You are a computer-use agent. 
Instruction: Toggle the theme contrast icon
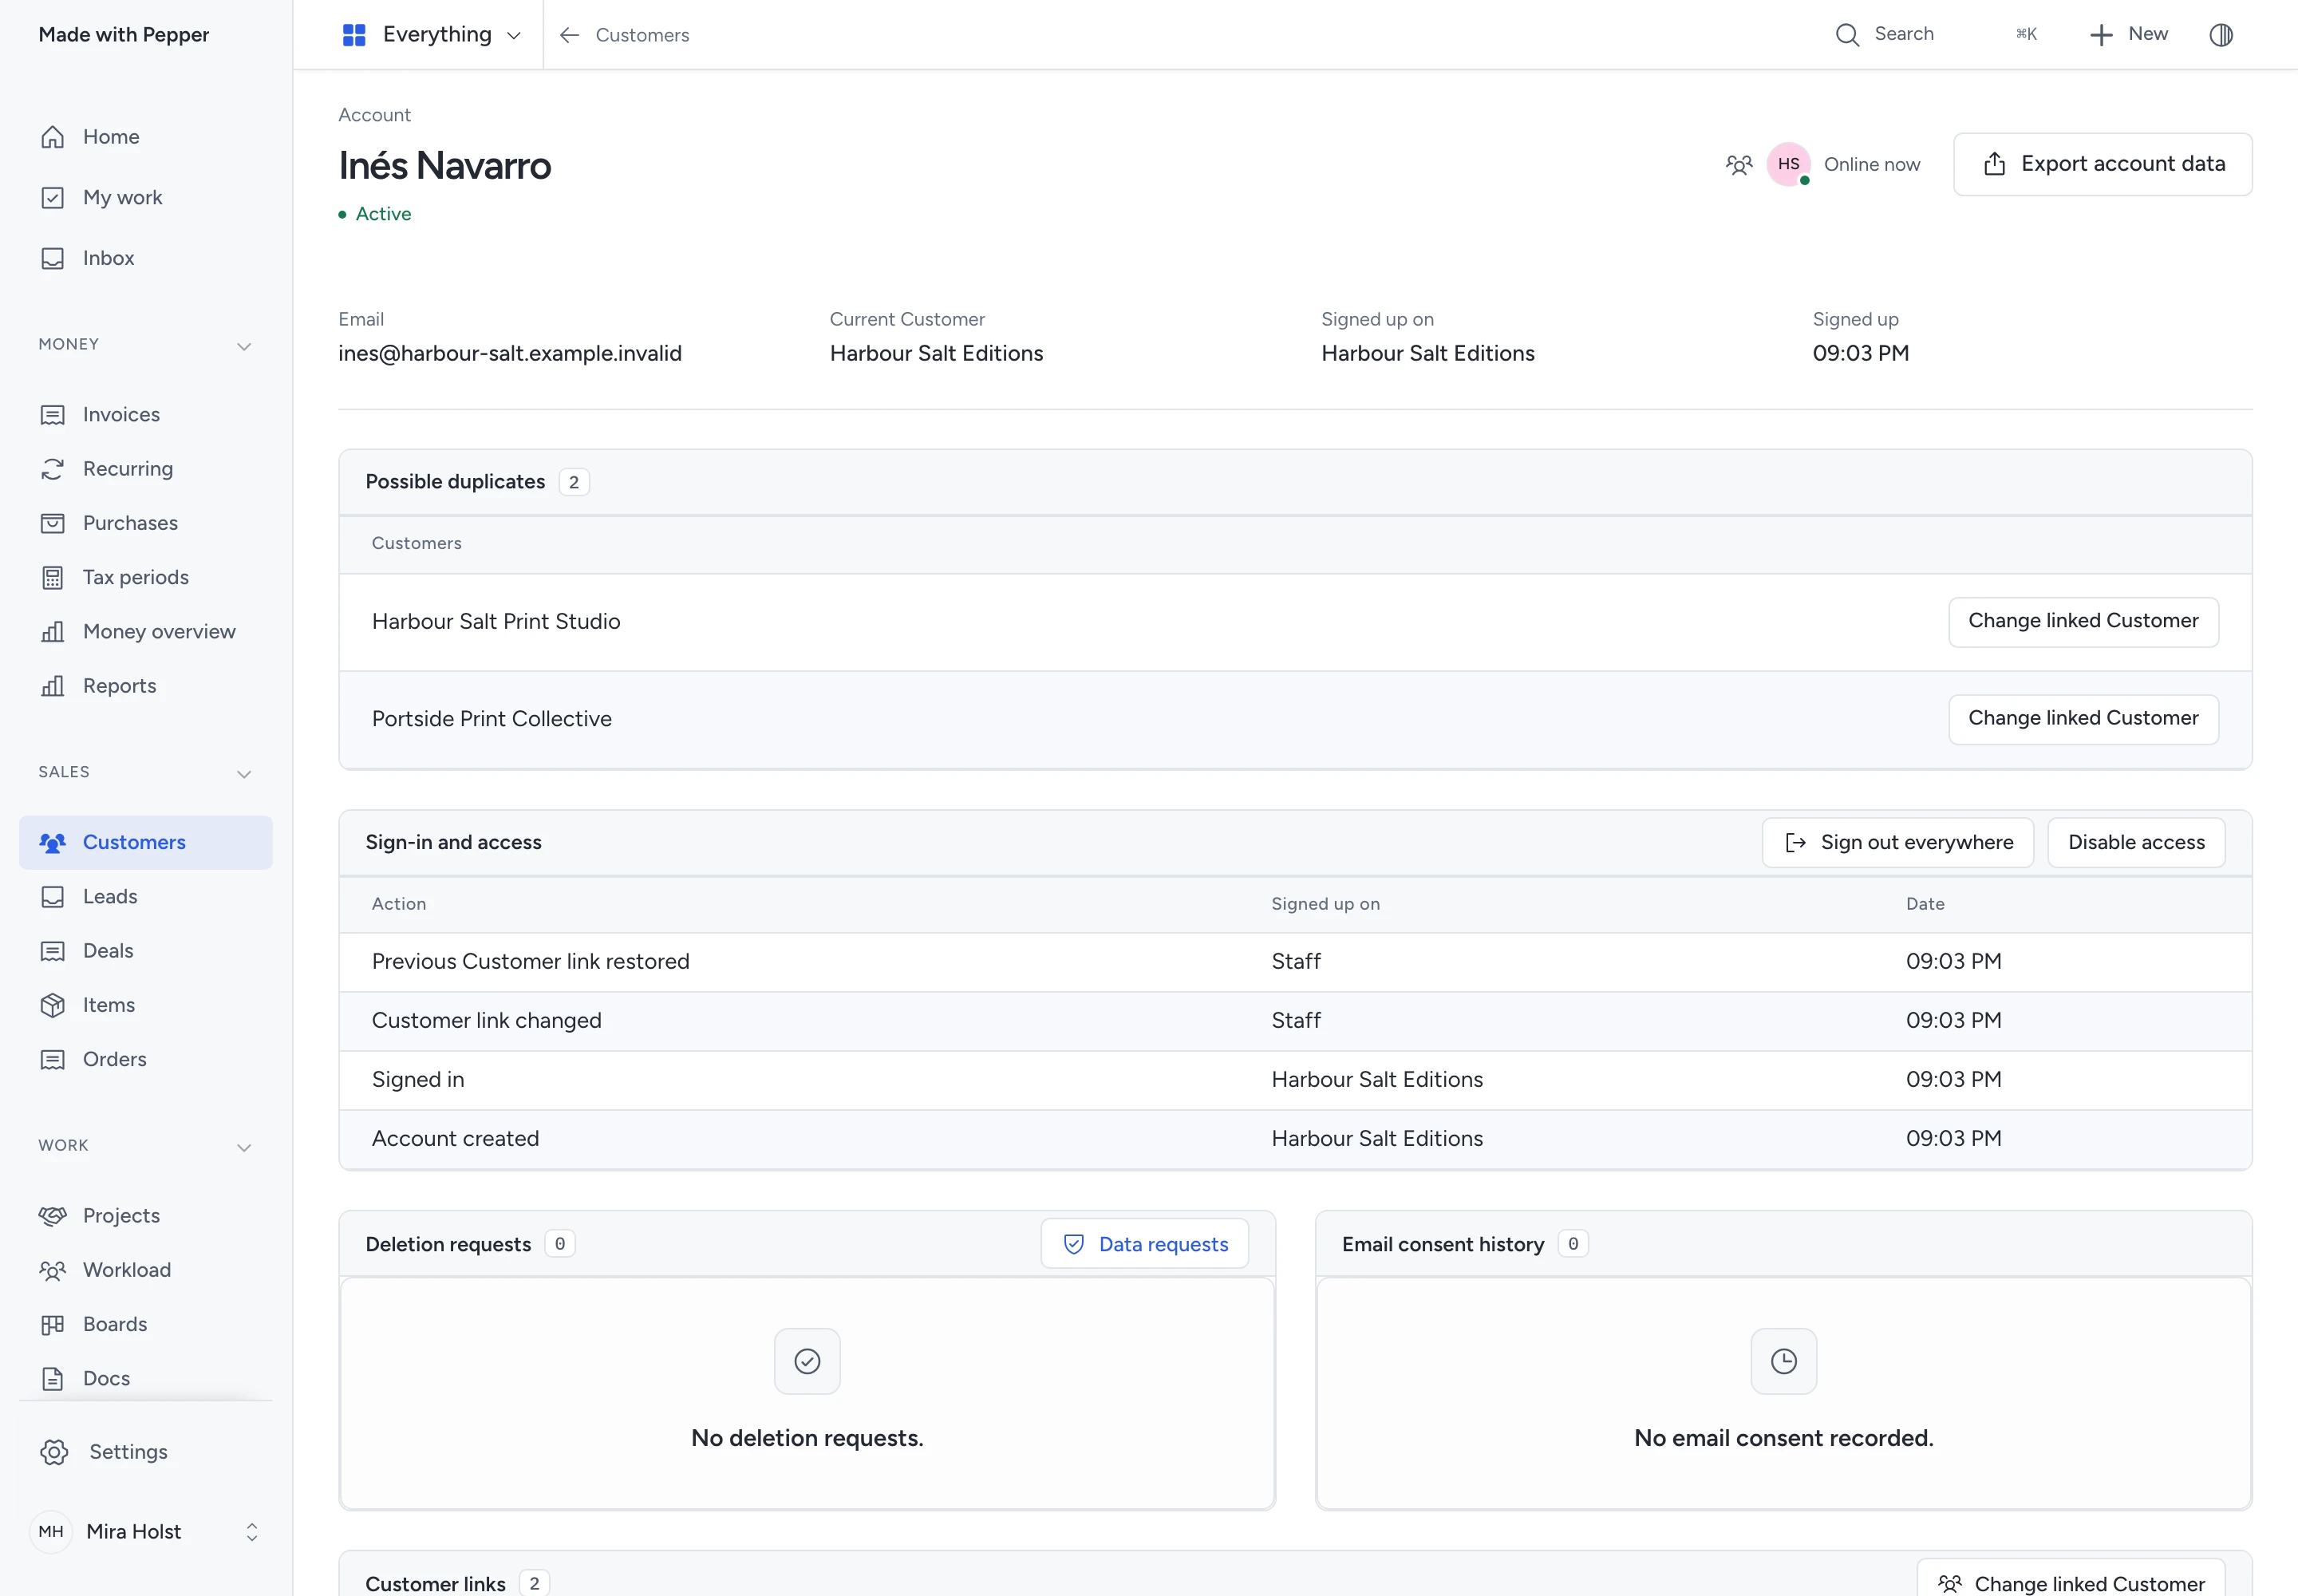point(2221,35)
